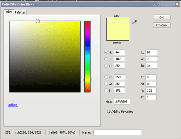Select the R red radio button
This screenshot has width=181, height=139.
tap(106, 77)
